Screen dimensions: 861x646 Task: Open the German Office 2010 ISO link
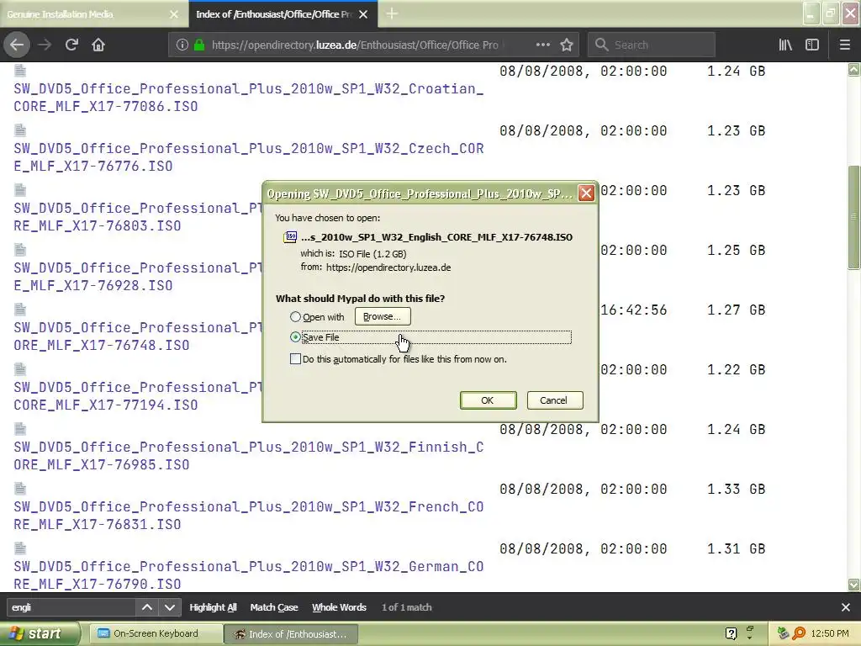[x=249, y=575]
